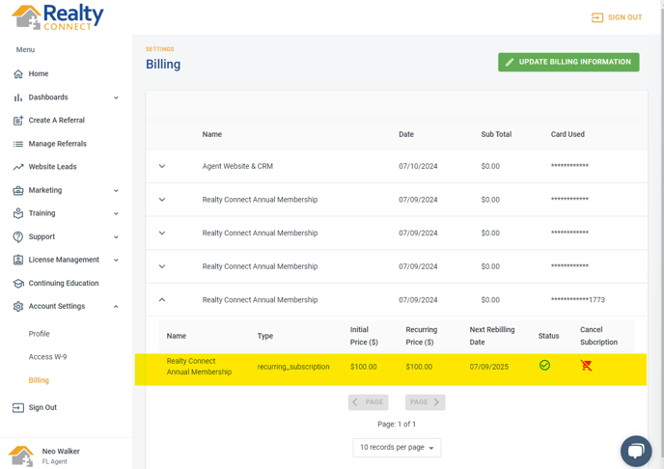Go to previous page button
The height and width of the screenshot is (469, 664).
[368, 402]
